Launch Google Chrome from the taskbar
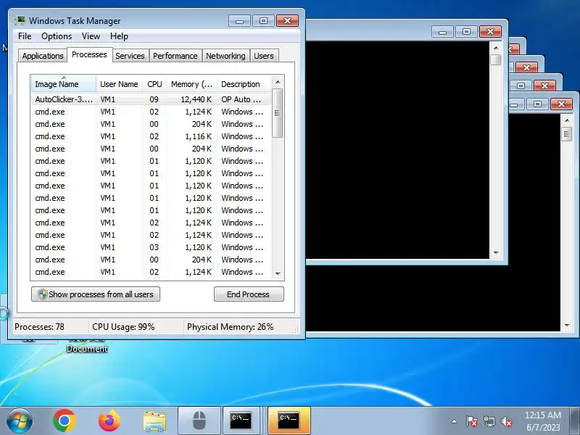 (x=65, y=420)
